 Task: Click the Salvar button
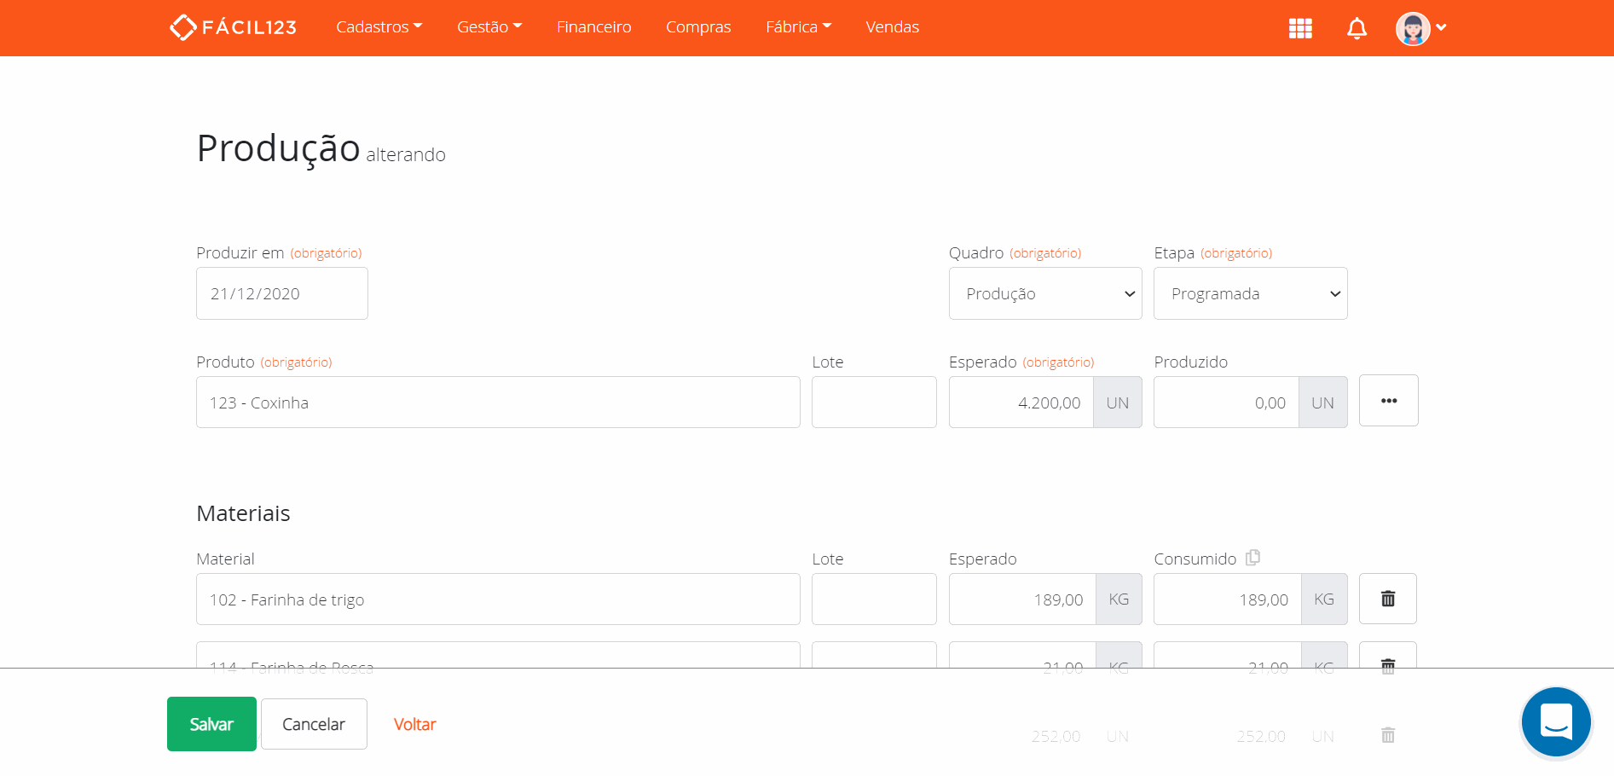pos(211,724)
